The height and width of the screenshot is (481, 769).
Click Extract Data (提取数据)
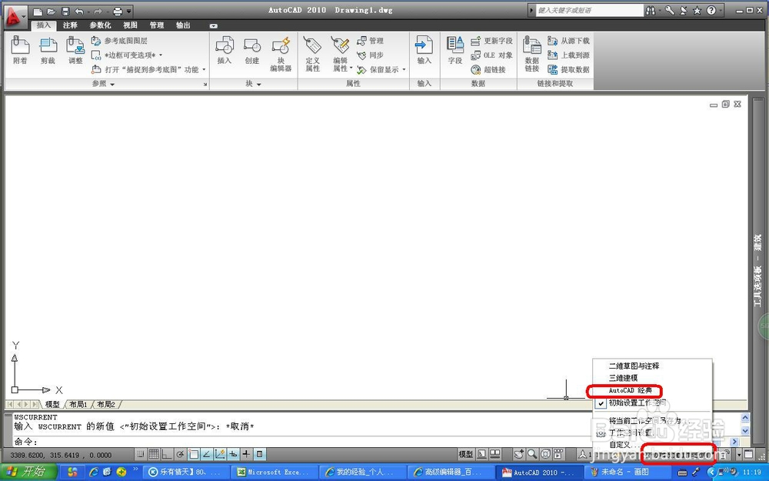568,70
